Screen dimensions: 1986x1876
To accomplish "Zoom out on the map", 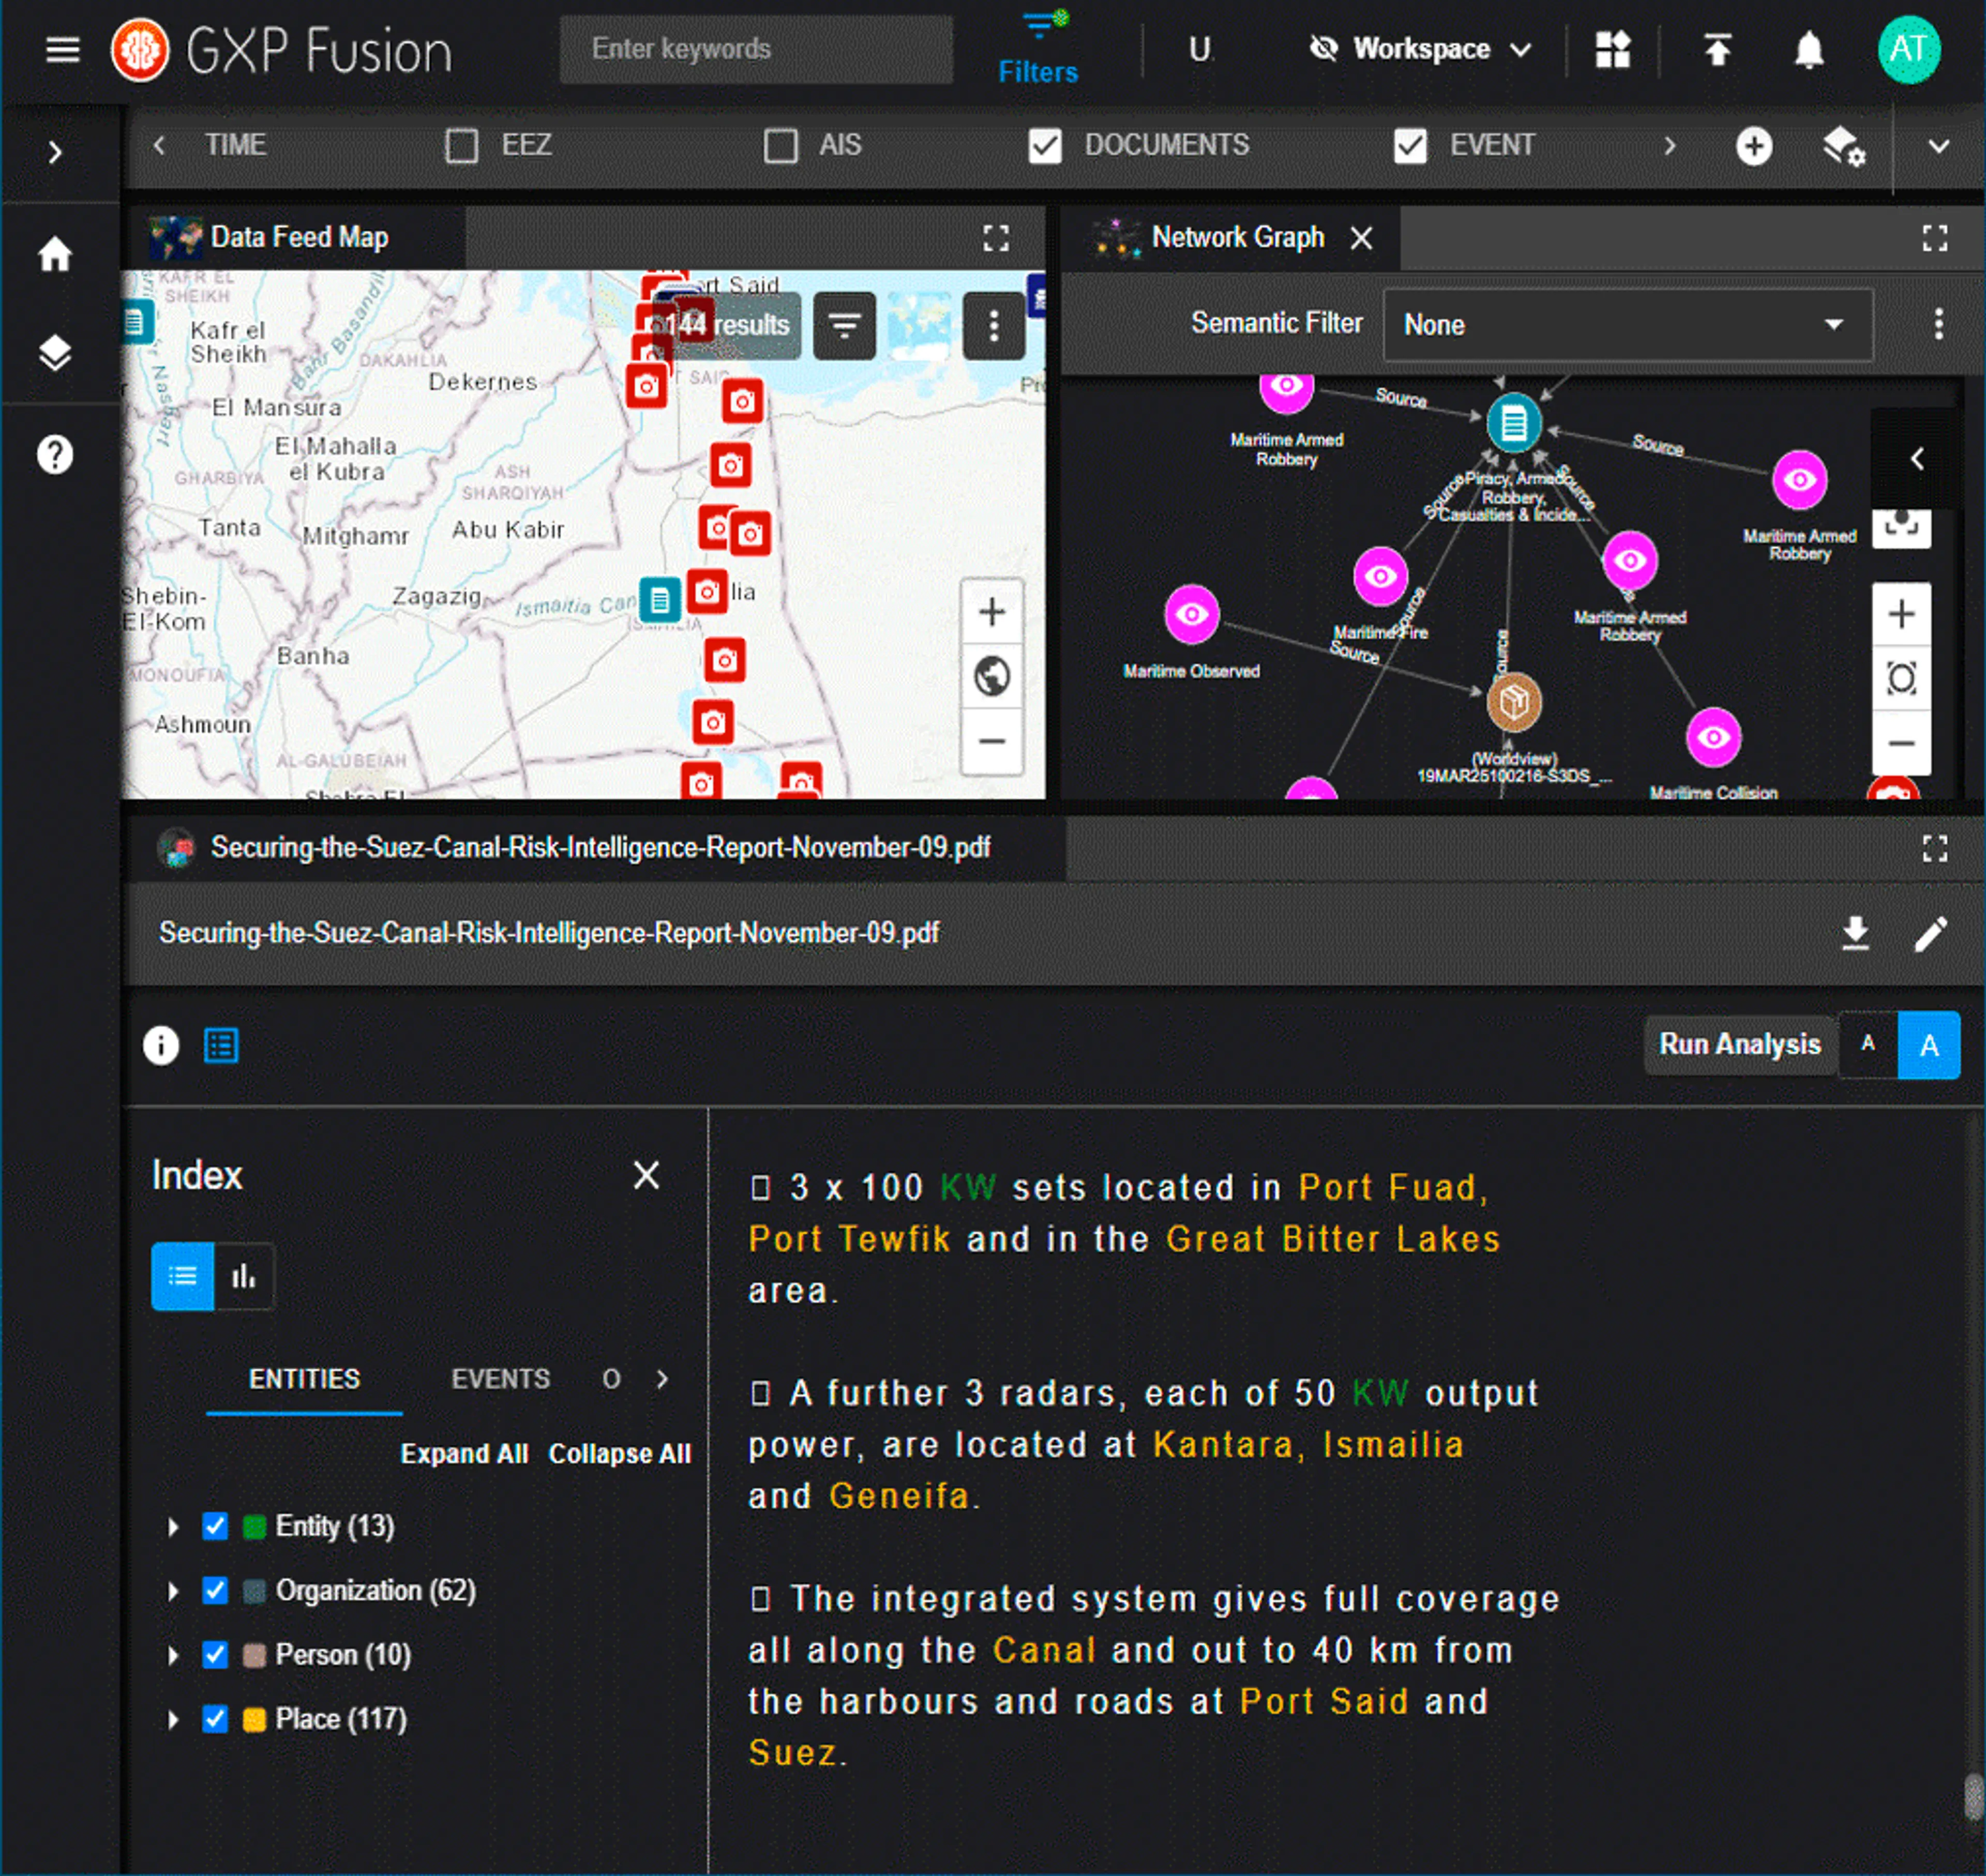I will click(991, 741).
